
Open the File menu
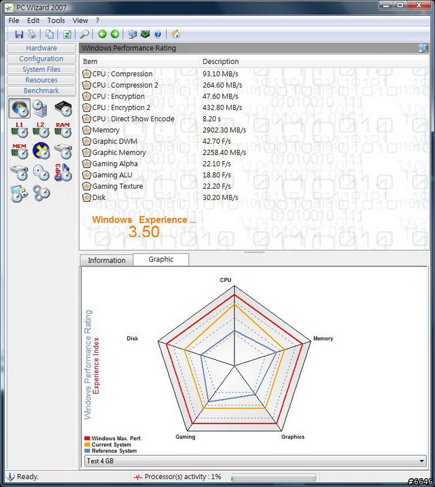[x=14, y=20]
